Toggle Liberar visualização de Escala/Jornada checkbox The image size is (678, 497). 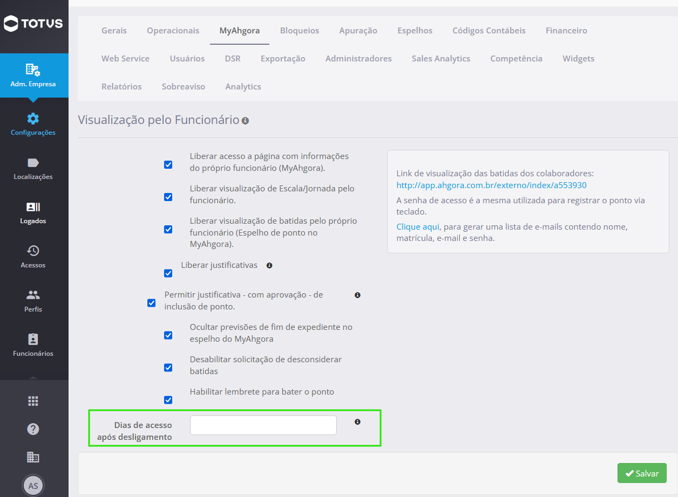[168, 197]
